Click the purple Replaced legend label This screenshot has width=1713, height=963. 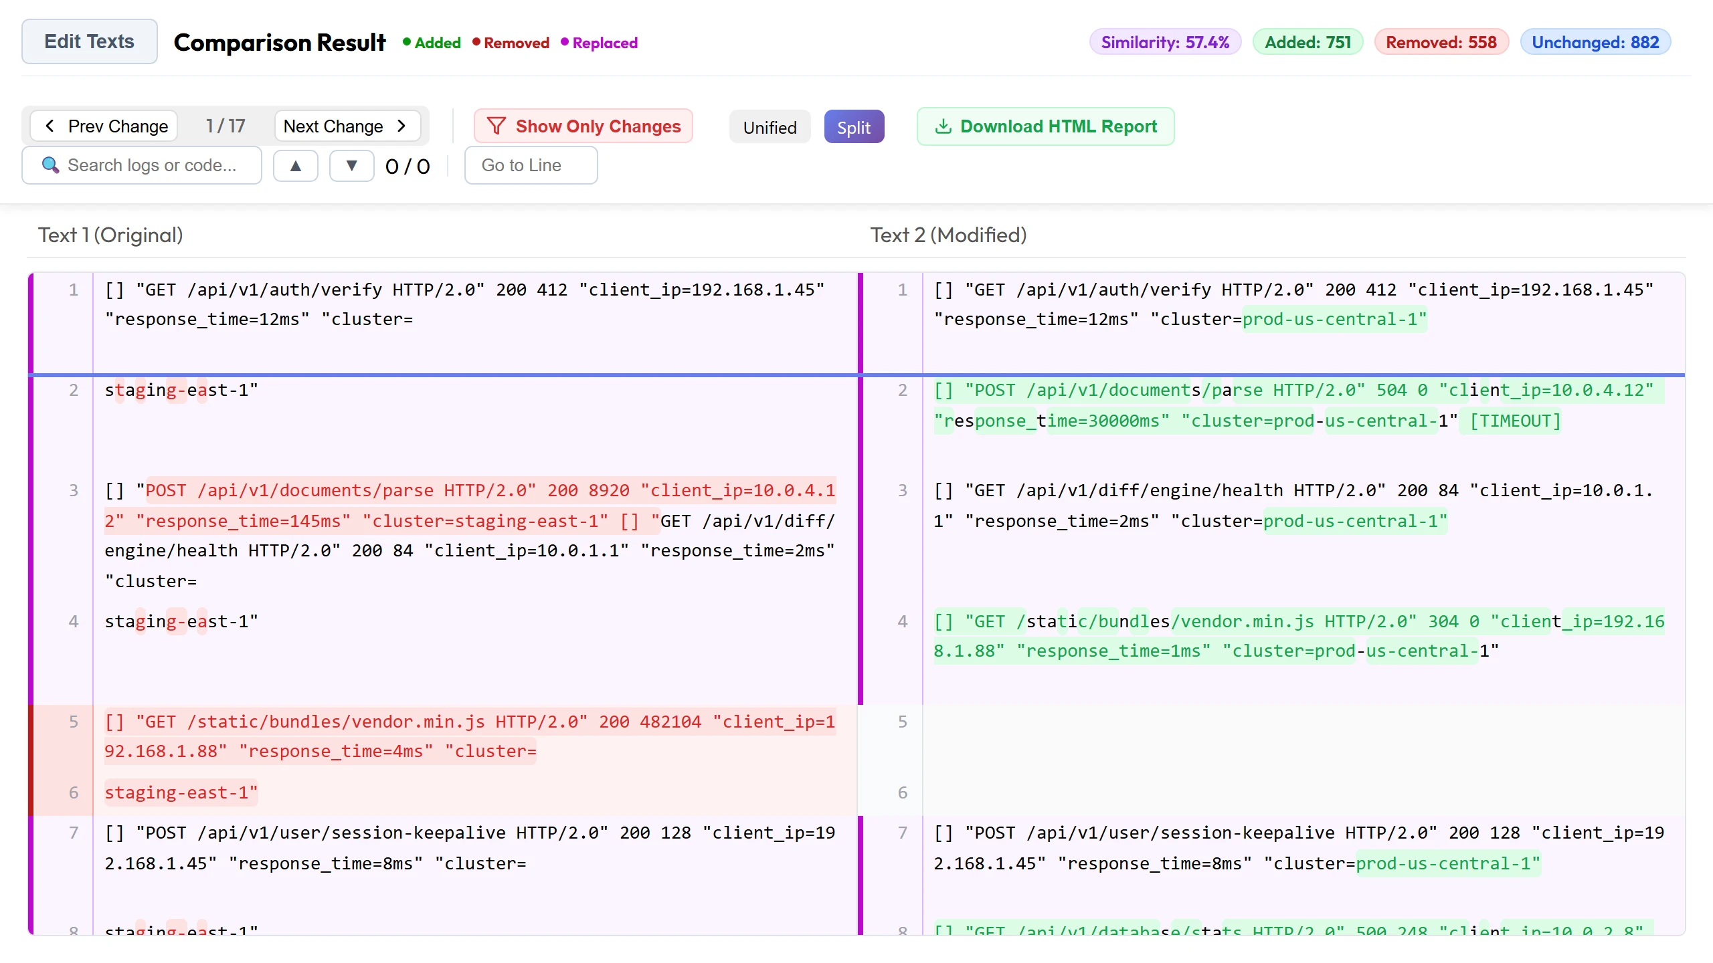tap(599, 43)
